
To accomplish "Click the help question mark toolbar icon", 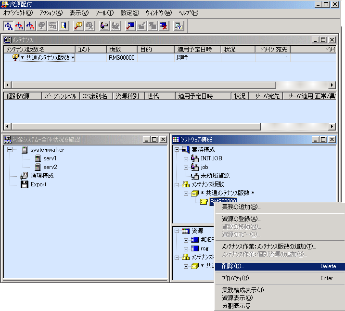I will pyautogui.click(x=179, y=26).
